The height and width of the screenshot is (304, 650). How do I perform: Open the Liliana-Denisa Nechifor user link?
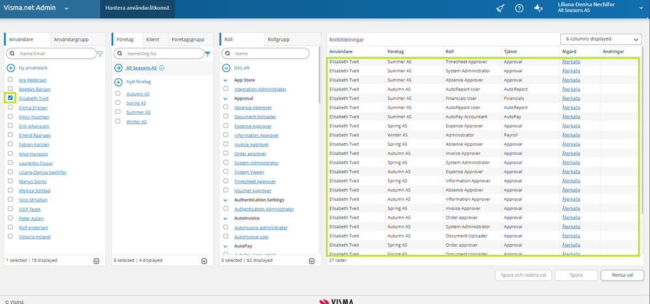click(43, 172)
